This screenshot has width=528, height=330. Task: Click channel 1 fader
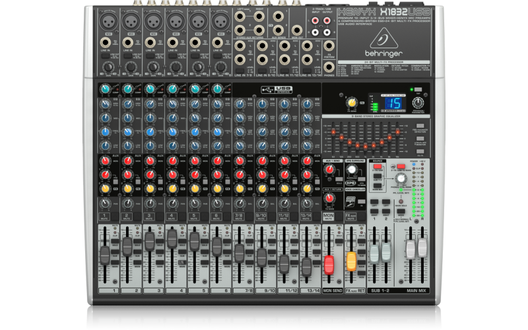[105, 255]
